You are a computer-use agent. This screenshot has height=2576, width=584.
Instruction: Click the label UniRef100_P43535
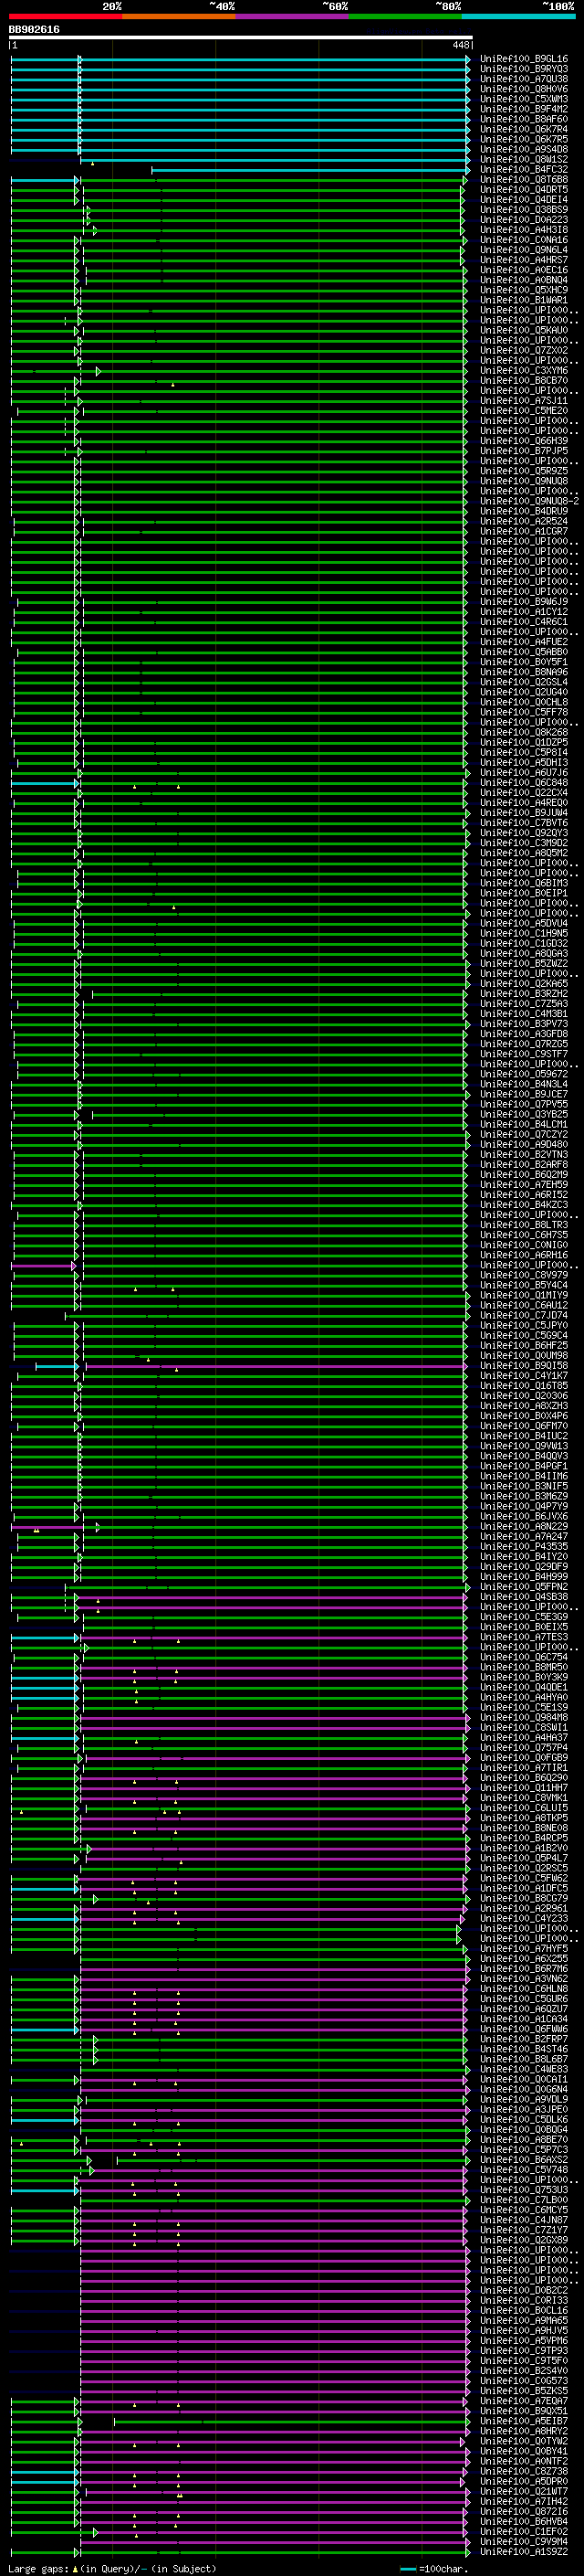[524, 1546]
